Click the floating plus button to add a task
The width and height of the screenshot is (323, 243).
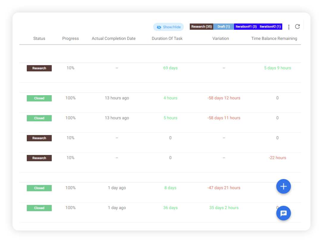(x=283, y=186)
